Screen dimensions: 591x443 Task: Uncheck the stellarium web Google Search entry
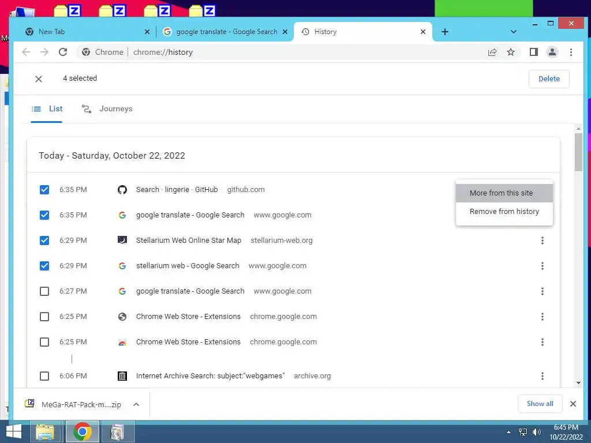tap(44, 265)
